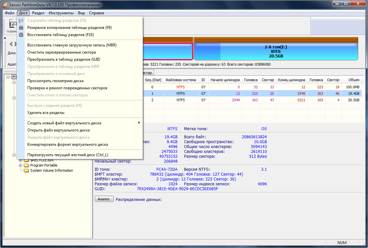
Task: Collapse the root disk tree node
Action: click(x=8, y=77)
